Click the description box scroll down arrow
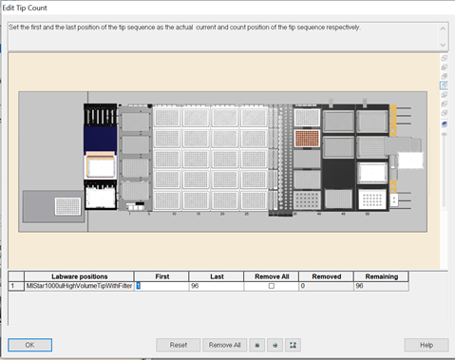455x360 pixels. [443, 45]
